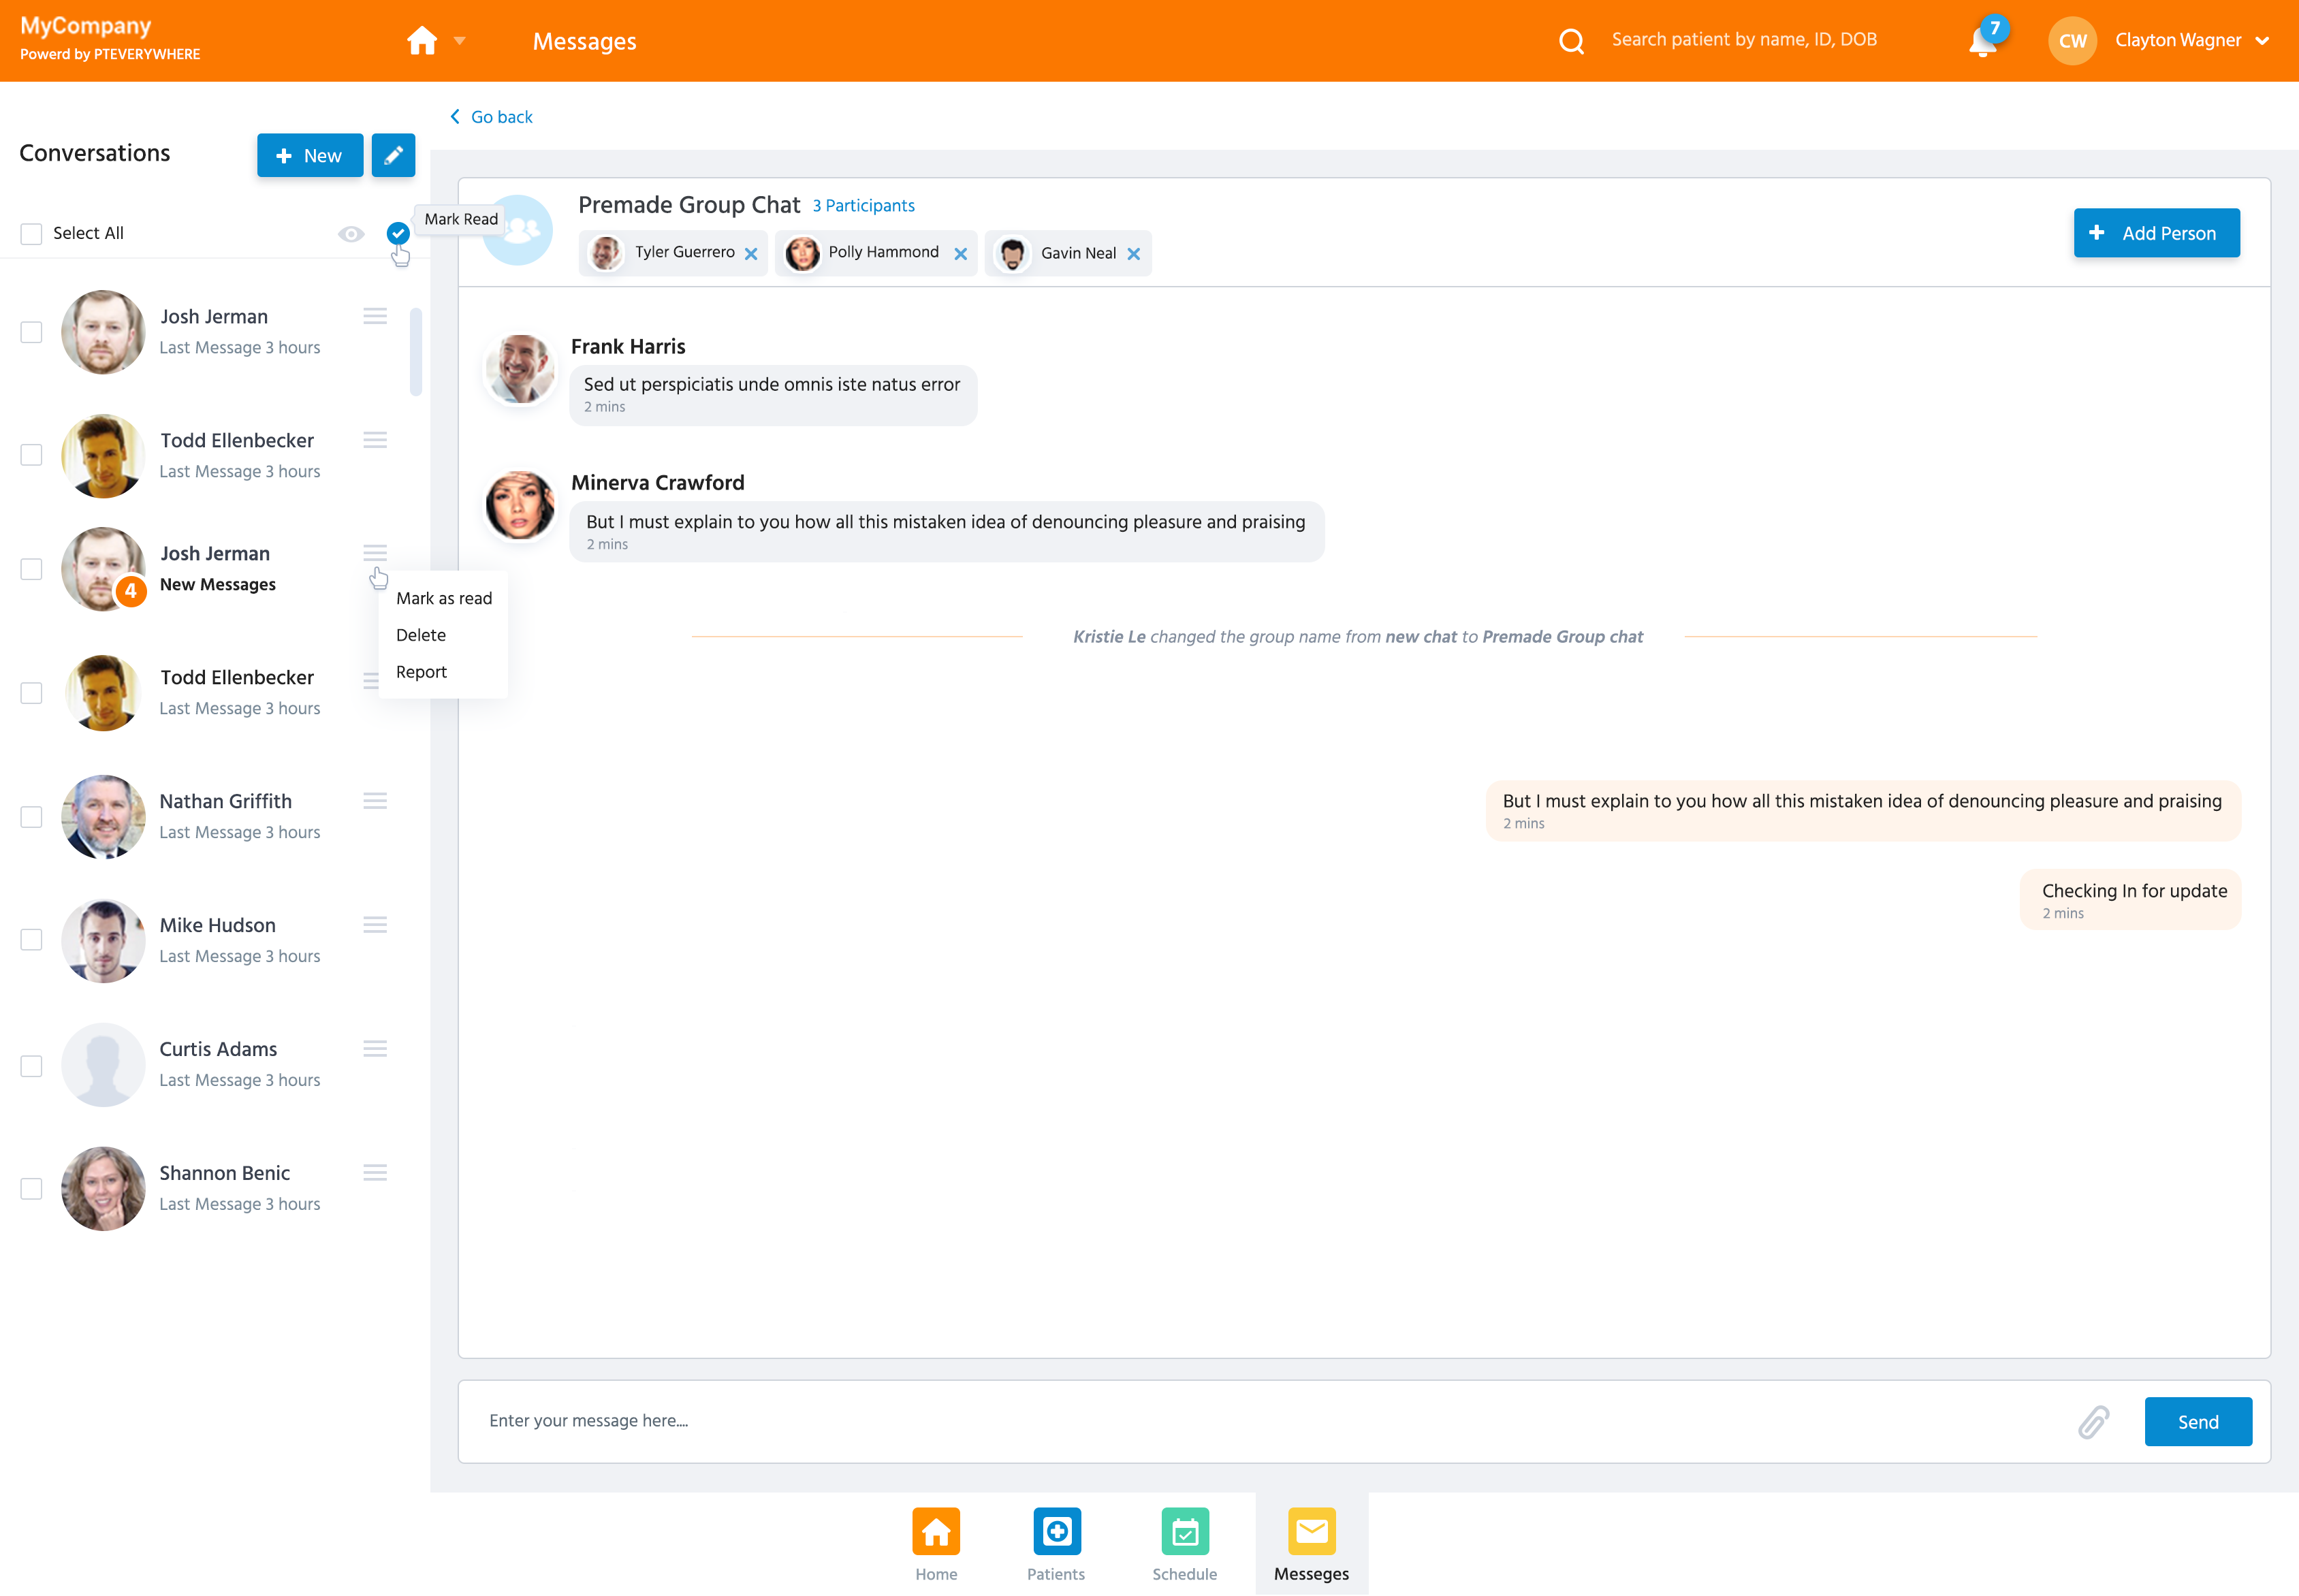Click the notification bell icon
This screenshot has height=1596, width=2299.
pos(1982,42)
